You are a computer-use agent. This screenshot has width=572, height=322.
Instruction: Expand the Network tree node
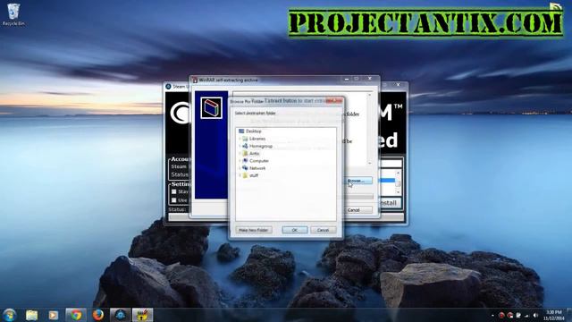240,168
